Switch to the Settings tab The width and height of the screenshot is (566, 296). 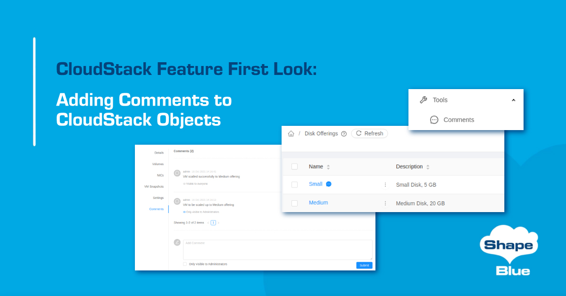[x=158, y=198]
